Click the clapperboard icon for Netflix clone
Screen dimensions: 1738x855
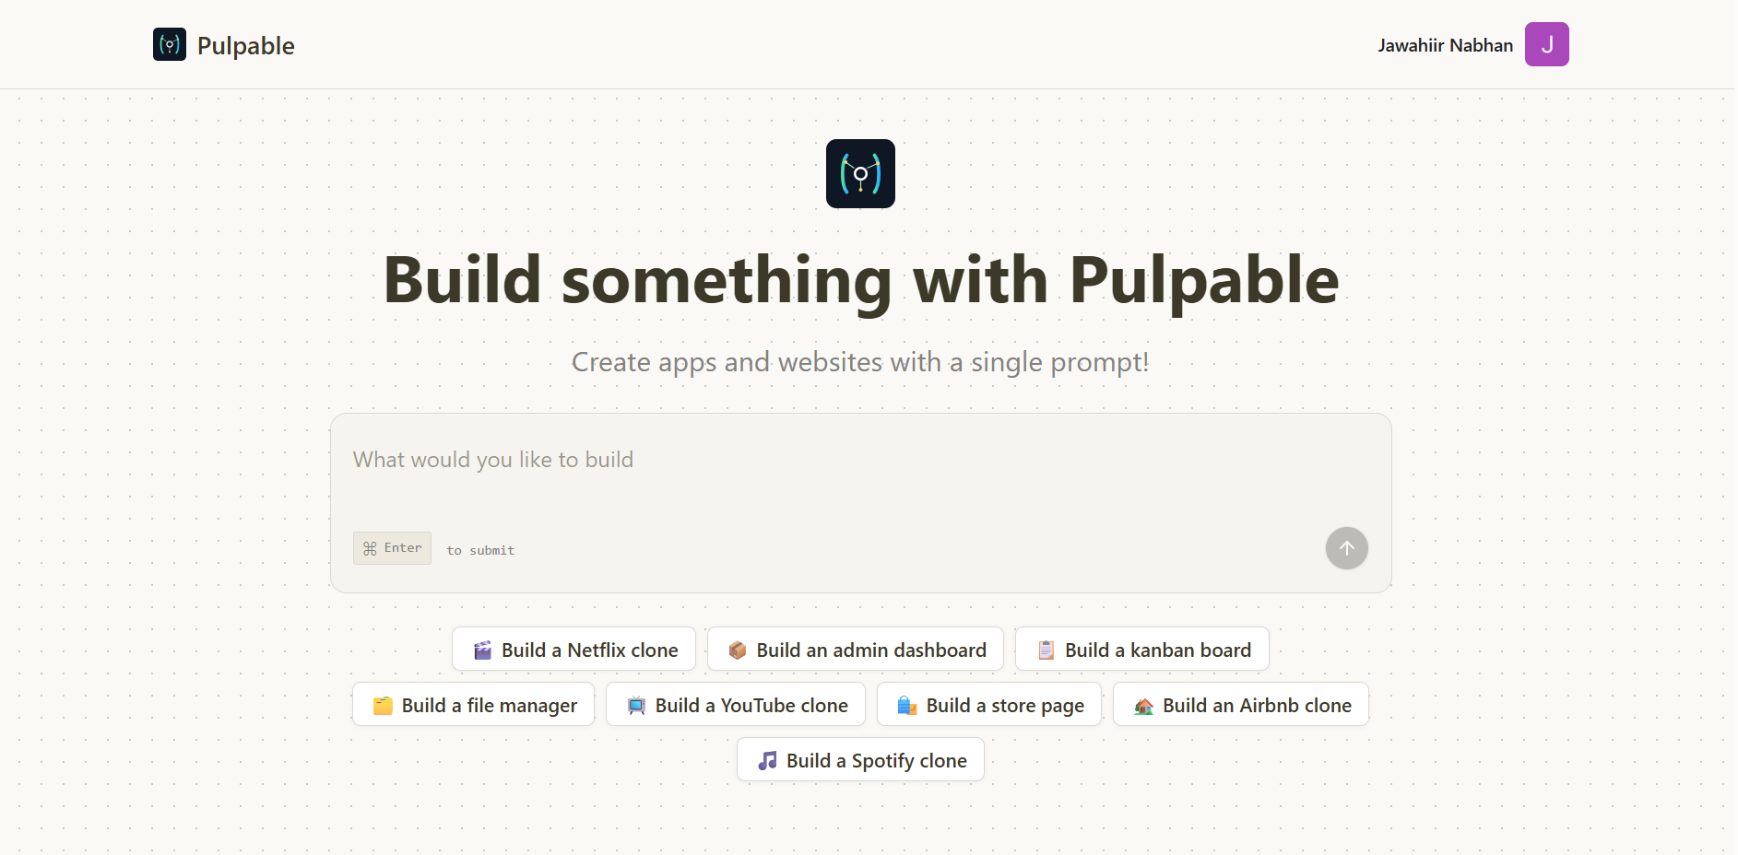(482, 650)
